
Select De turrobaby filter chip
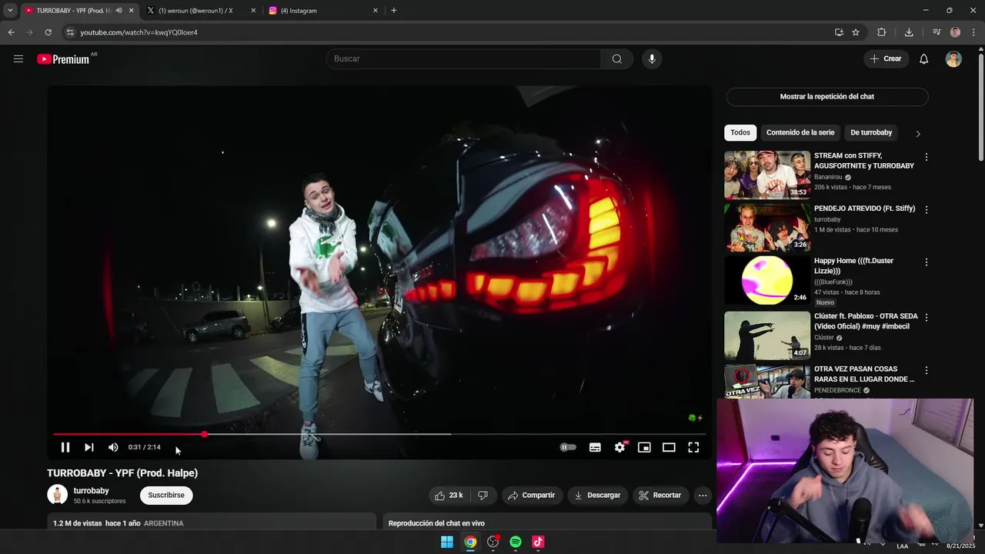point(871,133)
